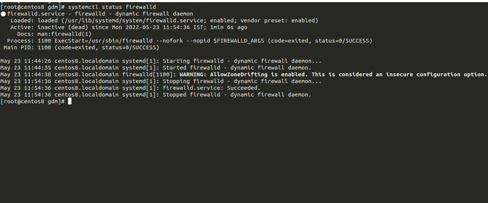Click the white status dot before firewalld.service

click(3, 14)
